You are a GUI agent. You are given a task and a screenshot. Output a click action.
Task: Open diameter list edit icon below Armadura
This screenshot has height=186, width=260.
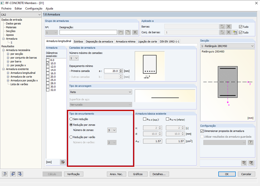[x=63, y=162]
